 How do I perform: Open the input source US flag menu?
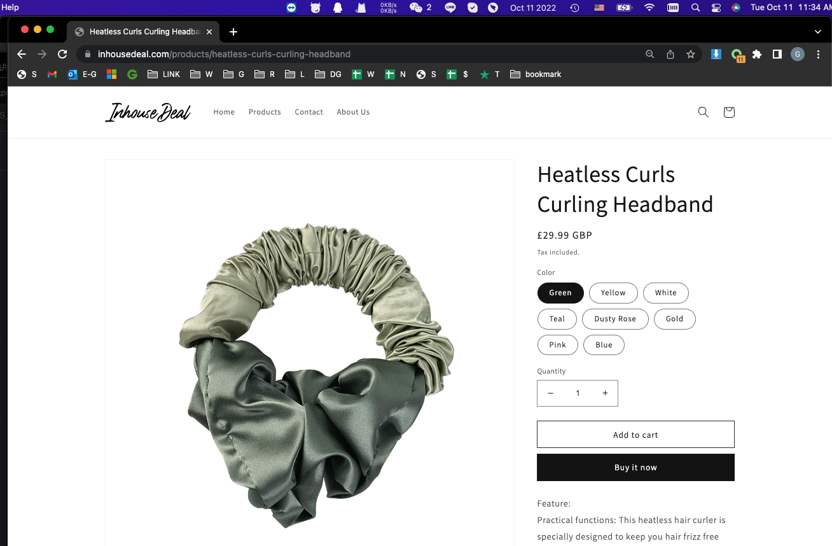tap(599, 8)
